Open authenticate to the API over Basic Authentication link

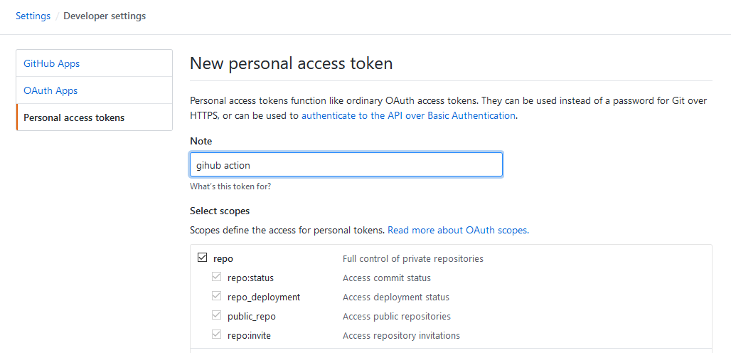tap(408, 115)
